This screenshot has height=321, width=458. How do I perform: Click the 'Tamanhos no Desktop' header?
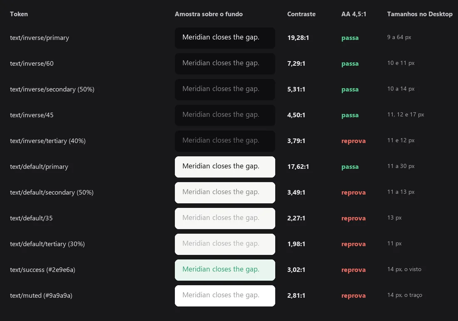pos(419,14)
